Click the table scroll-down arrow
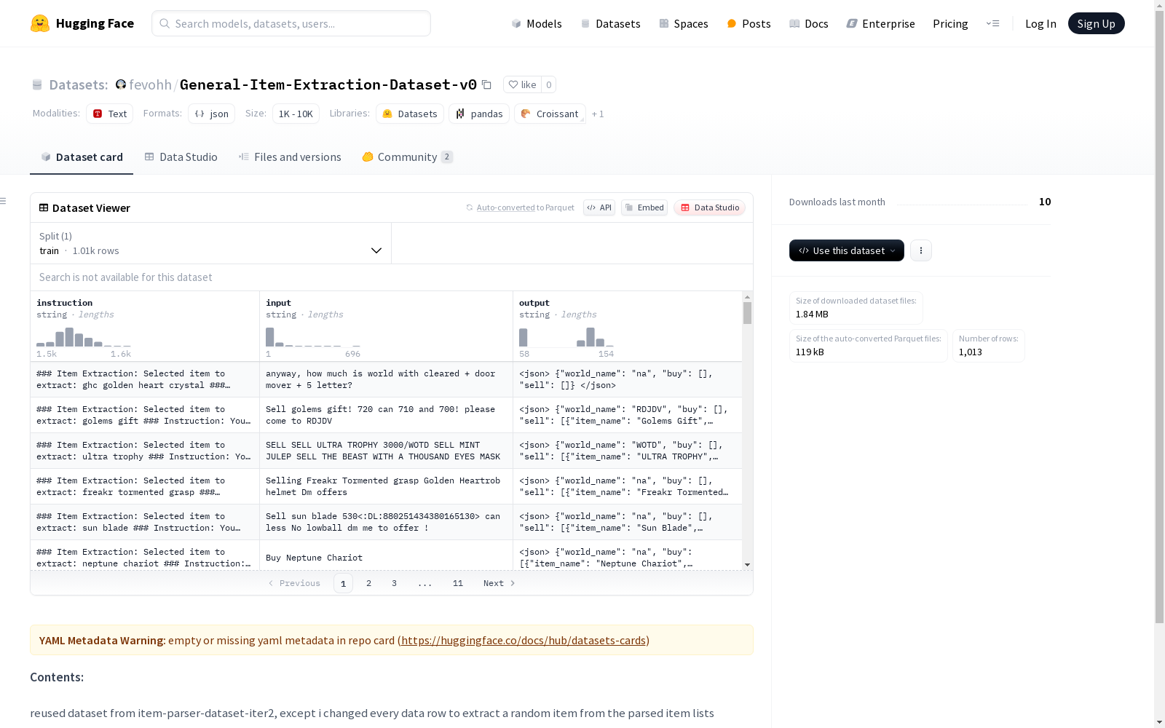This screenshot has width=1165, height=728. coord(747,565)
